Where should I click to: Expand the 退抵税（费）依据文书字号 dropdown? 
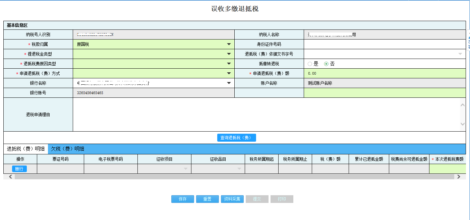pyautogui.click(x=461, y=54)
